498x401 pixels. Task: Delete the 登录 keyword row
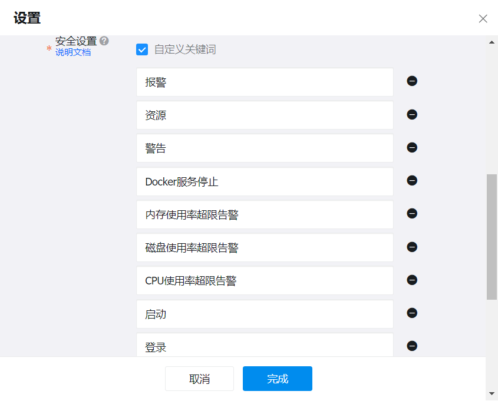tap(412, 346)
